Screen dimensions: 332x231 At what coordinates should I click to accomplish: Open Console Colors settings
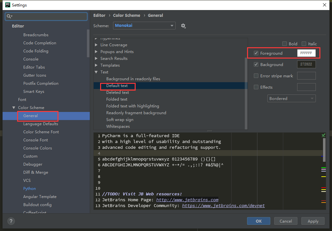(37, 148)
